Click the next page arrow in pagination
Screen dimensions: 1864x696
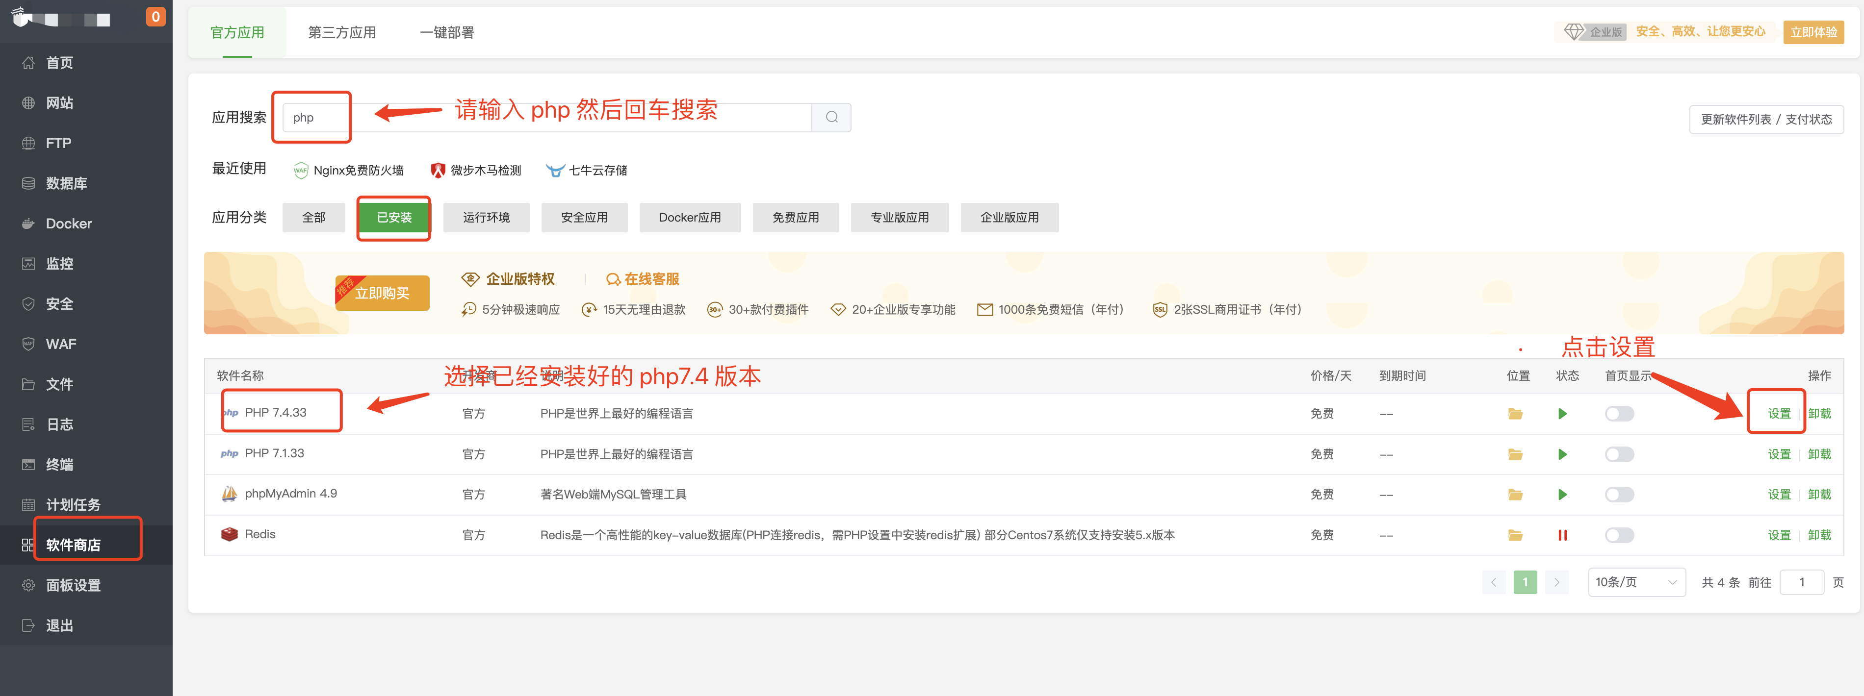click(x=1556, y=582)
